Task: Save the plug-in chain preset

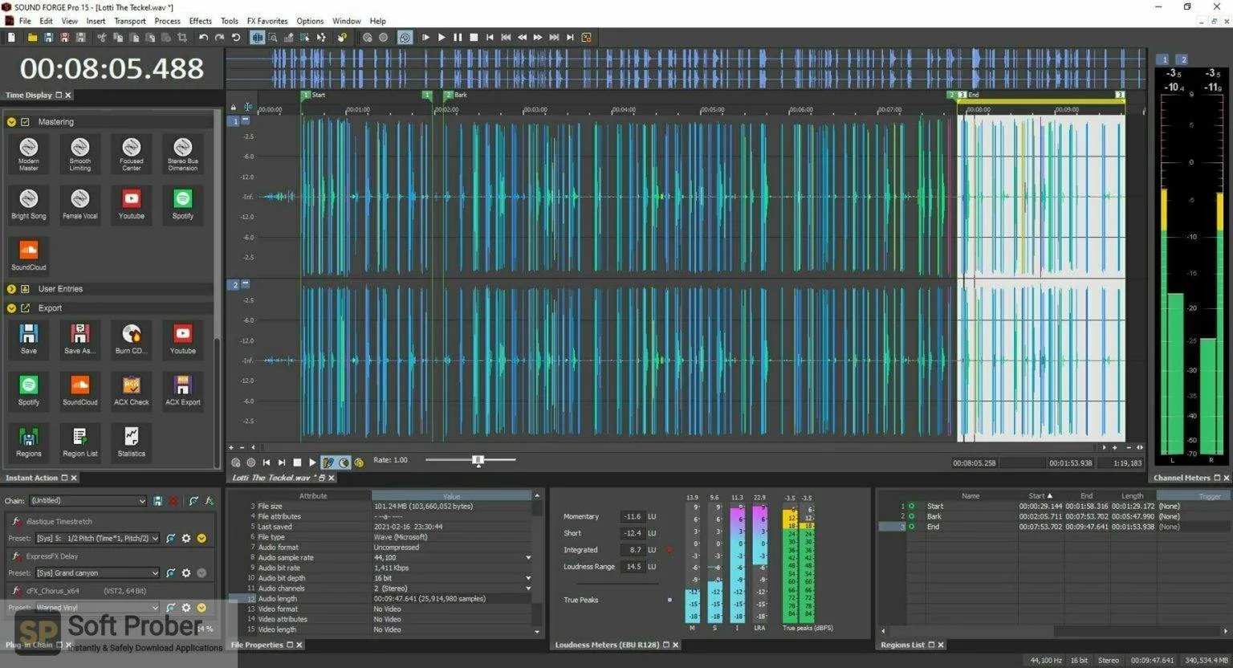Action: point(157,501)
